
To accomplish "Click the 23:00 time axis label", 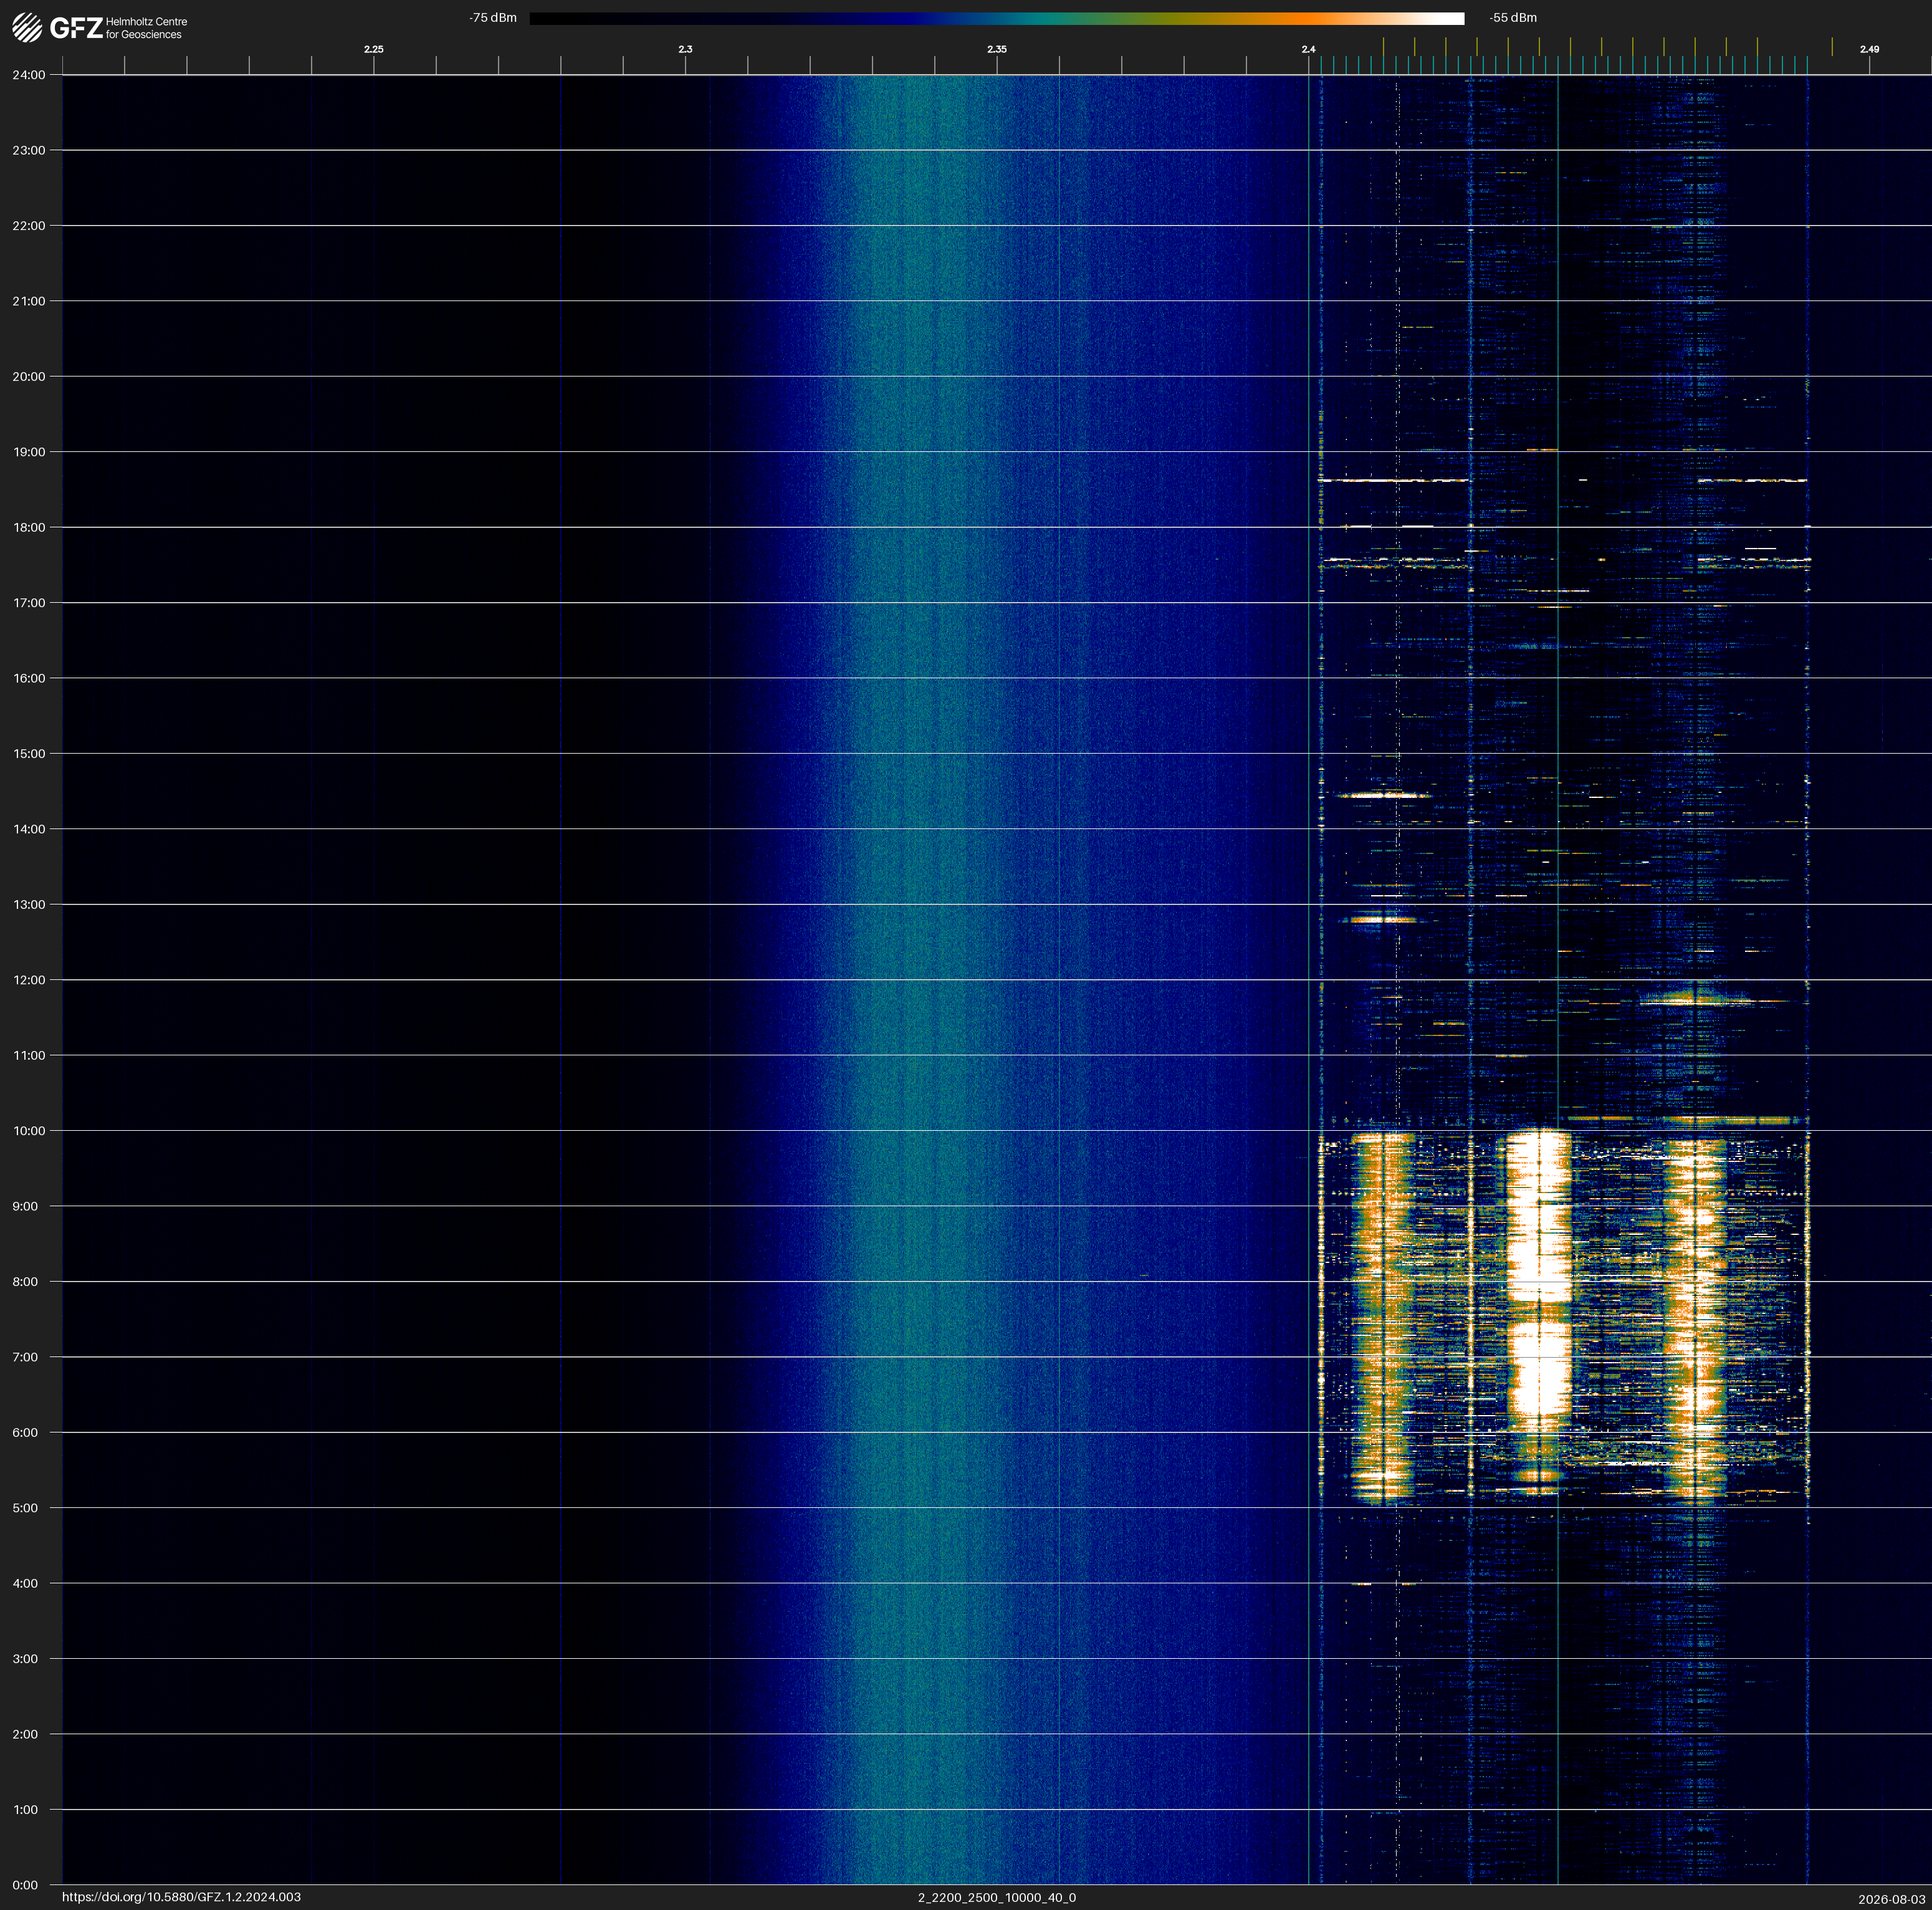I will pos(29,150).
